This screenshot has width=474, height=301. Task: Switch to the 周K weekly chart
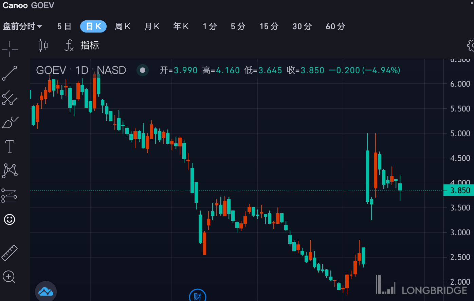(x=123, y=26)
